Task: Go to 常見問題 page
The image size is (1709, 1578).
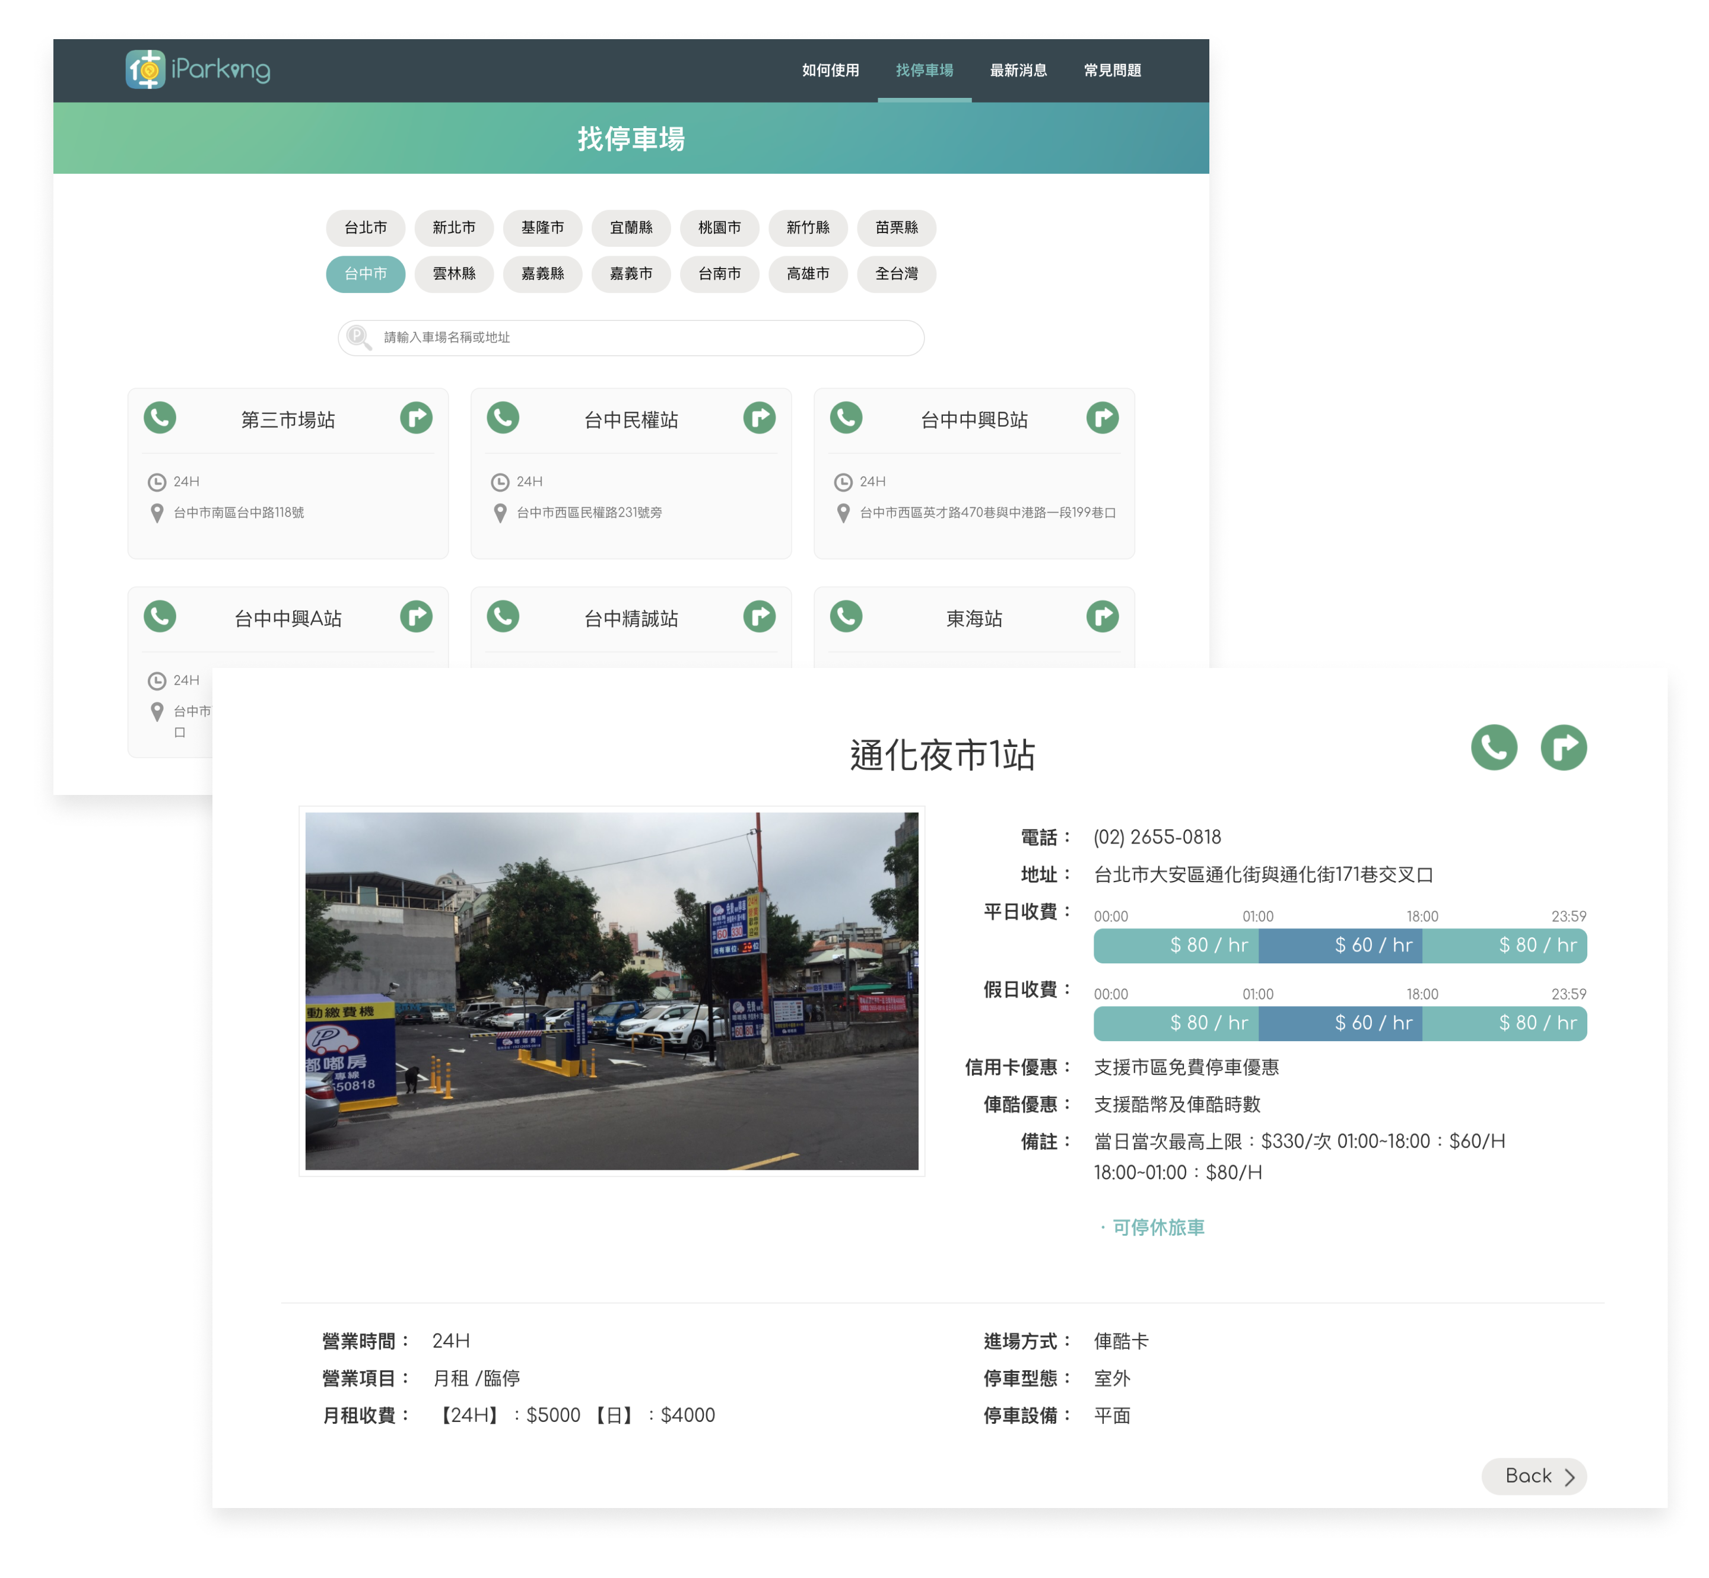Action: tap(1112, 71)
